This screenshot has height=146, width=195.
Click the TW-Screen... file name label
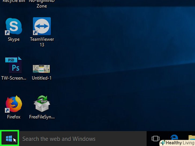tap(14, 78)
